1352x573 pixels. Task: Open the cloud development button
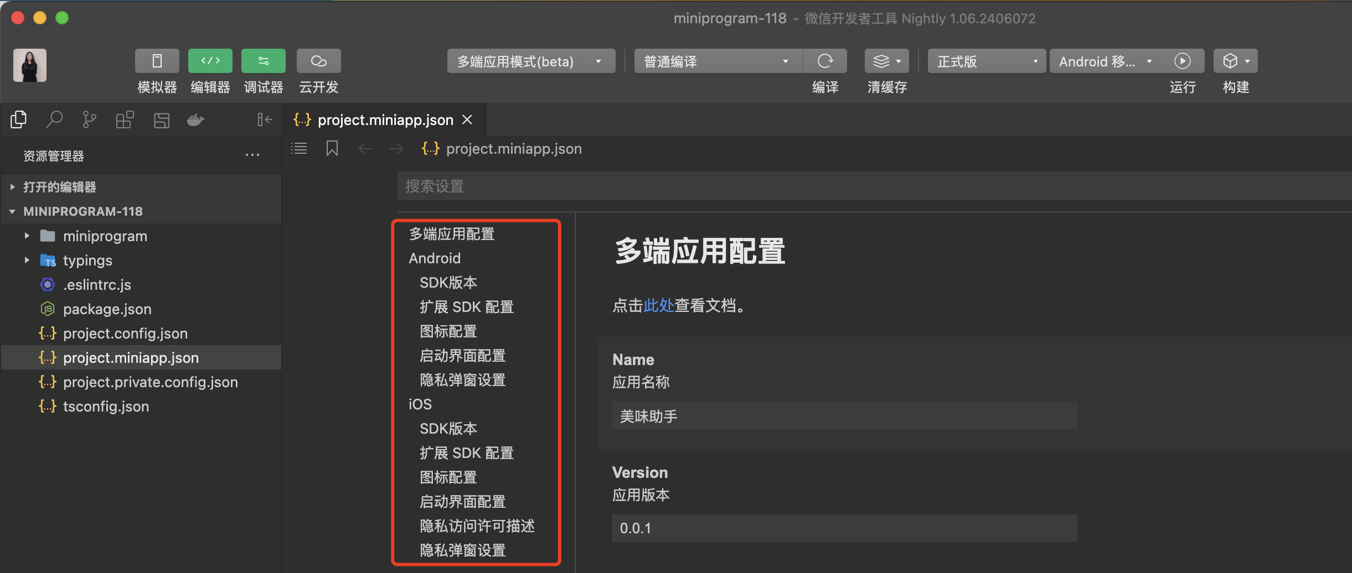click(x=318, y=61)
